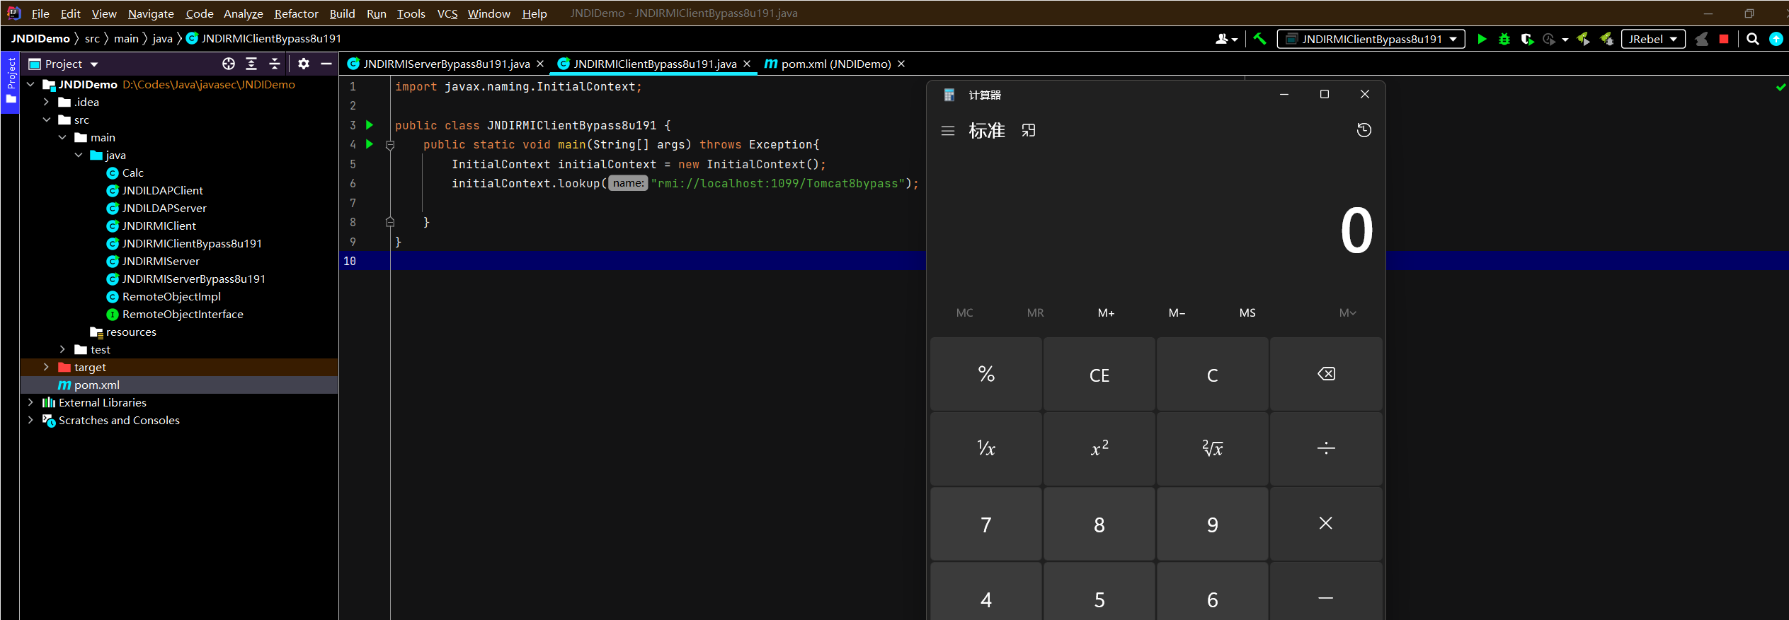Hide the Project tool window
Screen dimensions: 1789x620
click(x=326, y=64)
